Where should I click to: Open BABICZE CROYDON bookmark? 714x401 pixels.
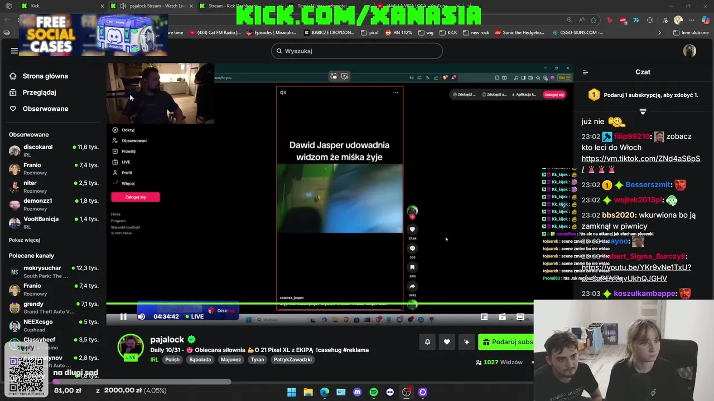pyautogui.click(x=329, y=33)
